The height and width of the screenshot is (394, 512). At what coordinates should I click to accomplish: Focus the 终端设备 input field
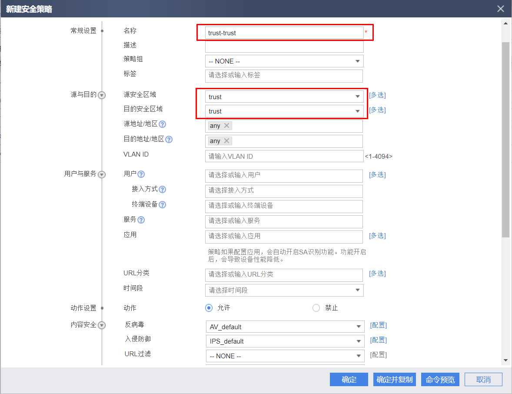284,207
